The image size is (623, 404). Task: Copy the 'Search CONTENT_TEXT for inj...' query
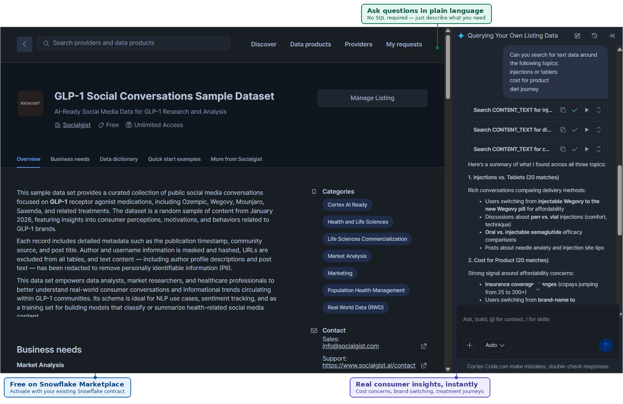pos(563,110)
